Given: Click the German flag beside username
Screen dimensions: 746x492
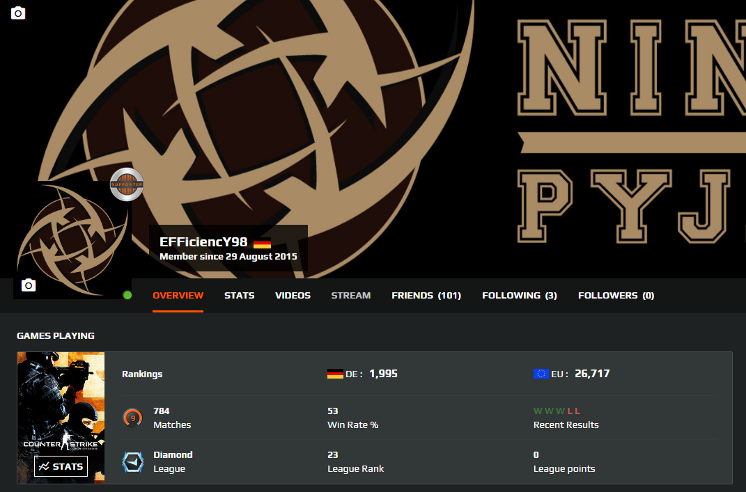Looking at the screenshot, I should click(x=262, y=243).
